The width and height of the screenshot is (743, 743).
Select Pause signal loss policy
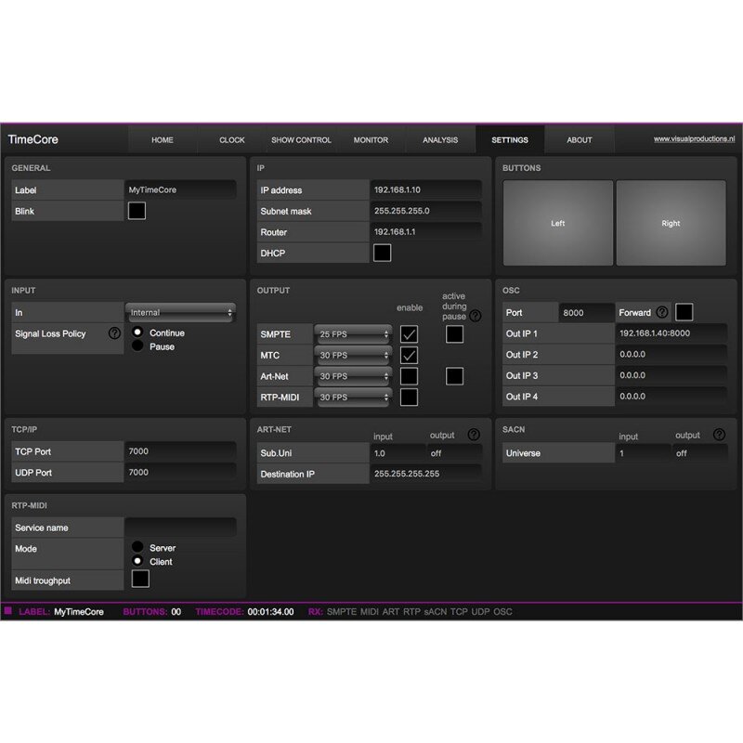tap(137, 345)
